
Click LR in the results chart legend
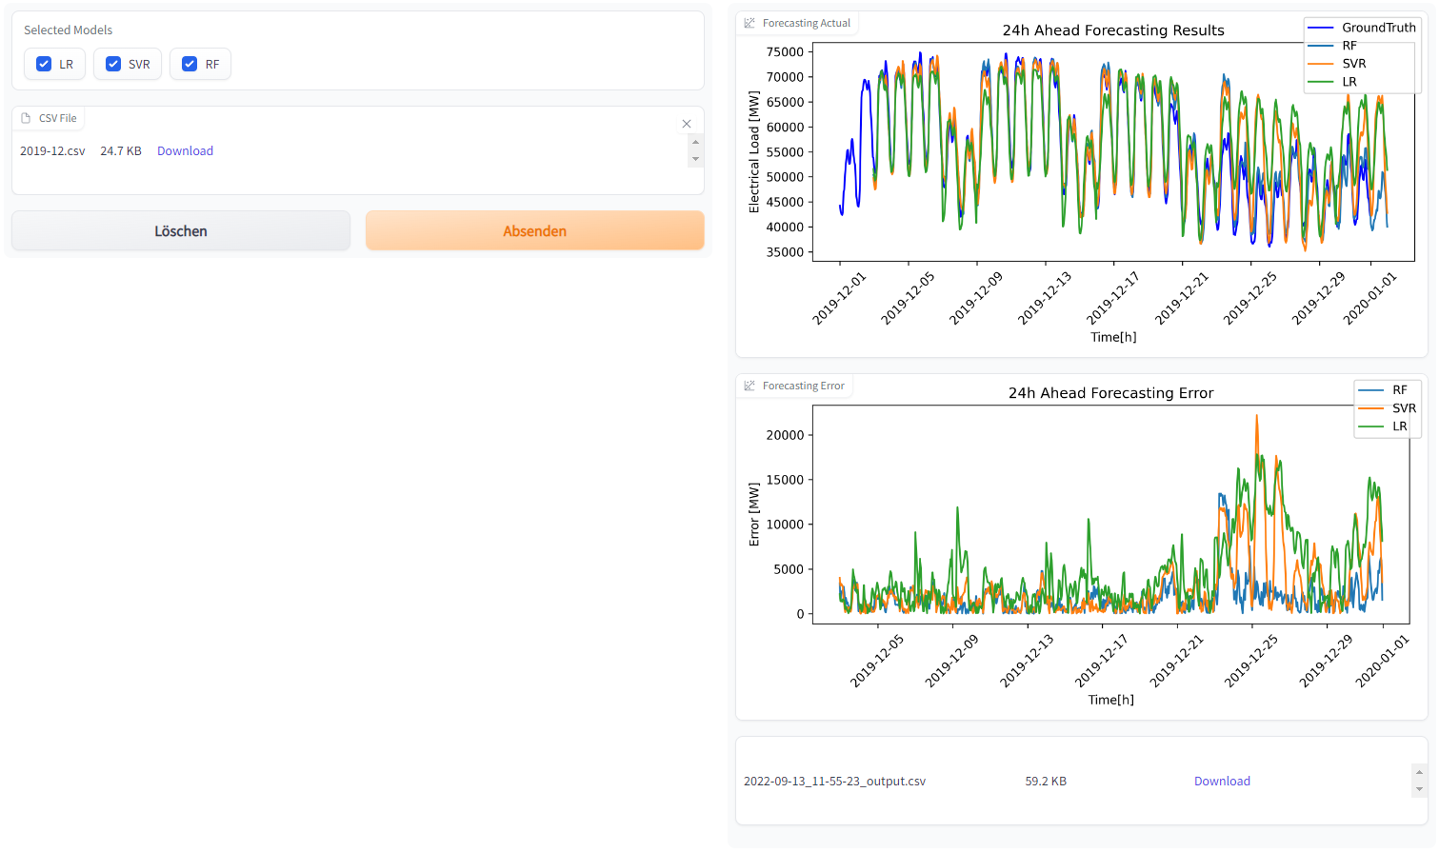tap(1349, 82)
